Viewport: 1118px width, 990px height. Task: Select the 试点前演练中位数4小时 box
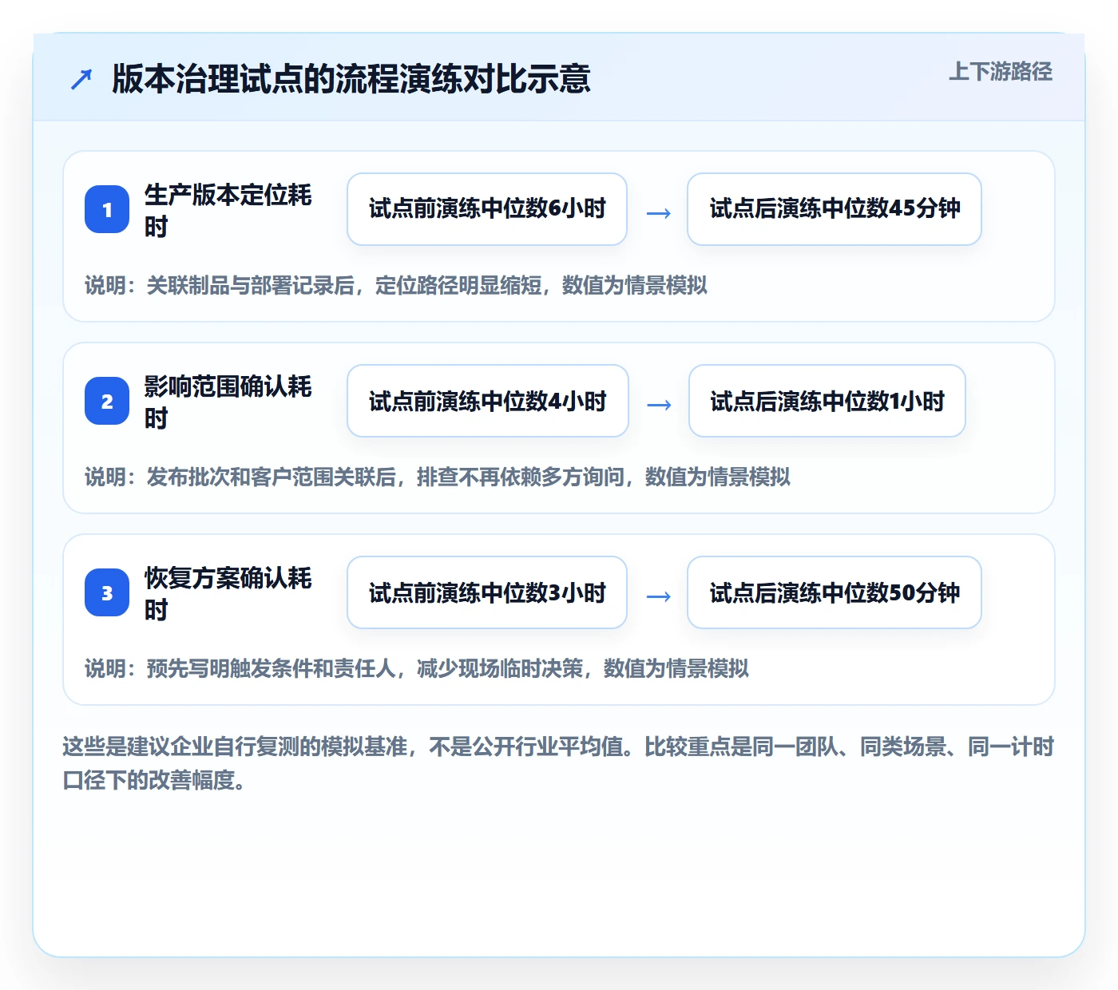coord(488,401)
